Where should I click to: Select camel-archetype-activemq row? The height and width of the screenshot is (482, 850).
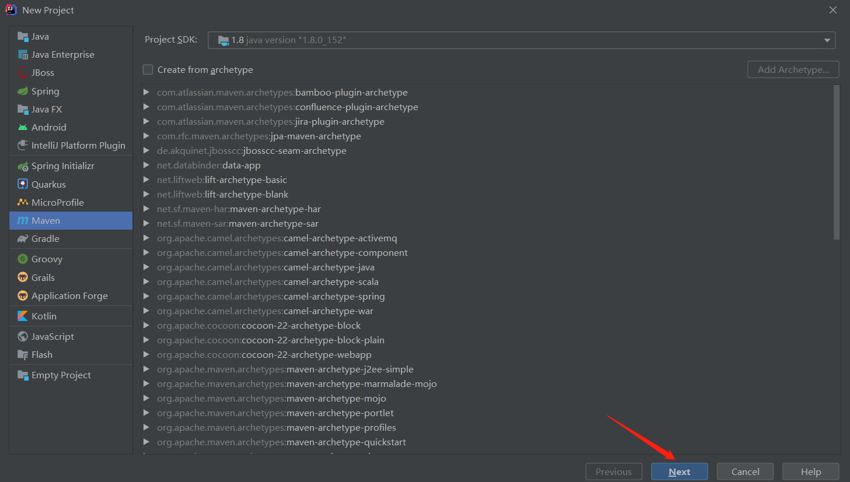click(x=487, y=238)
